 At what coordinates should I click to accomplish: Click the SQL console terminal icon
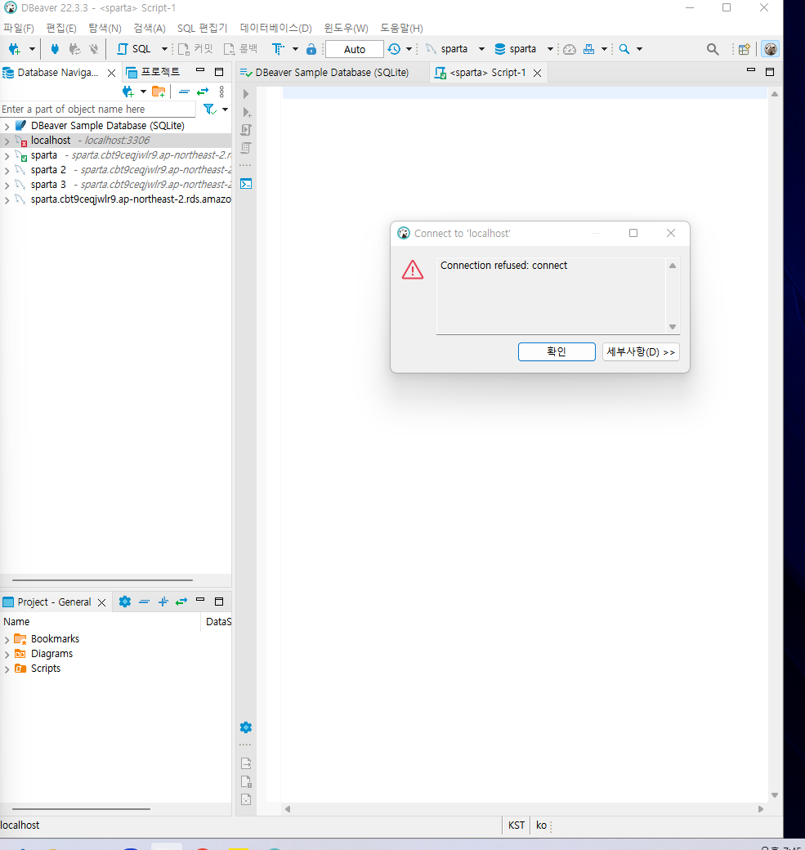(x=245, y=184)
